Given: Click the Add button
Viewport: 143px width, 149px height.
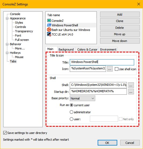Looking at the screenshot, I should (x=120, y=15).
